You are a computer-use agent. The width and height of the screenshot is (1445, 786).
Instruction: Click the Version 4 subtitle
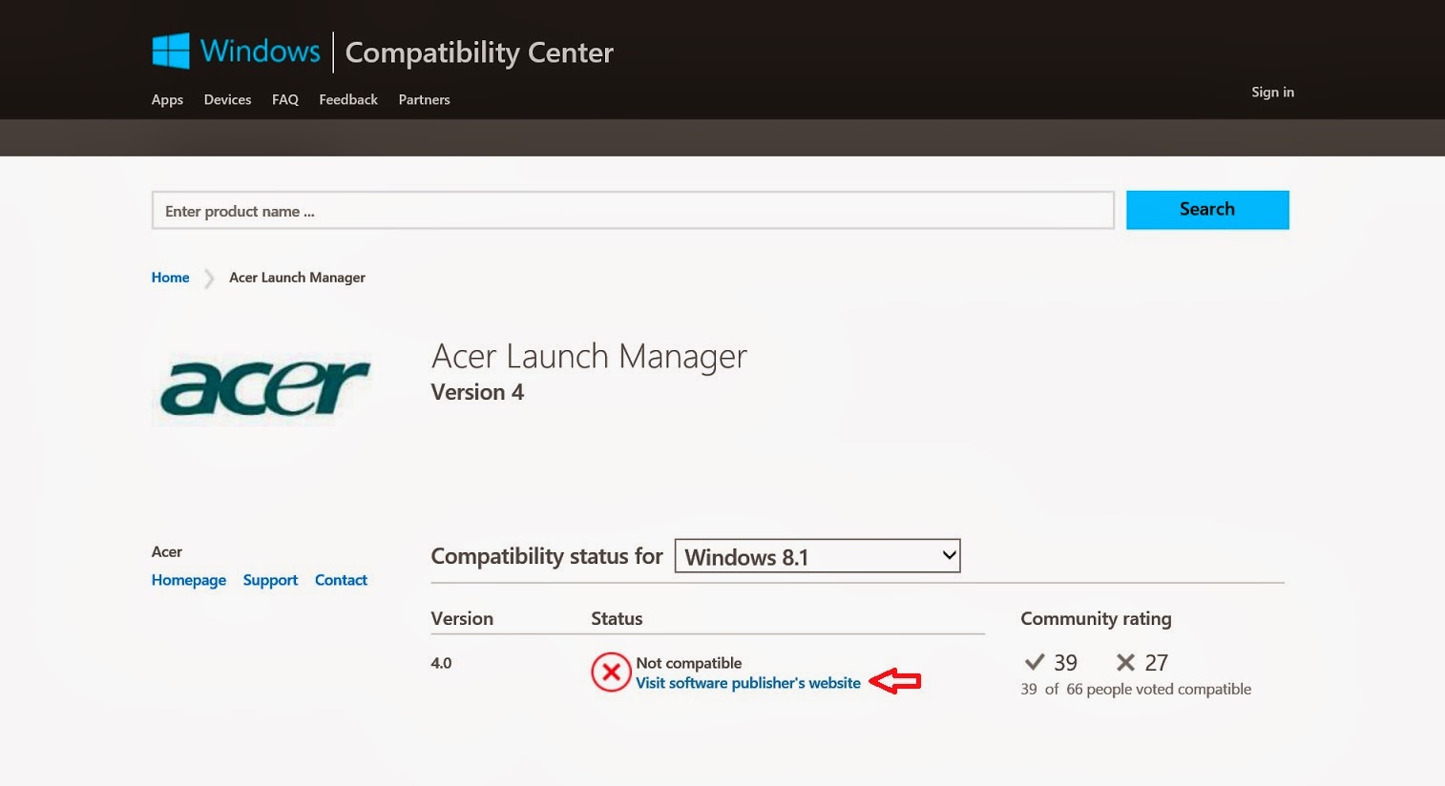point(477,392)
